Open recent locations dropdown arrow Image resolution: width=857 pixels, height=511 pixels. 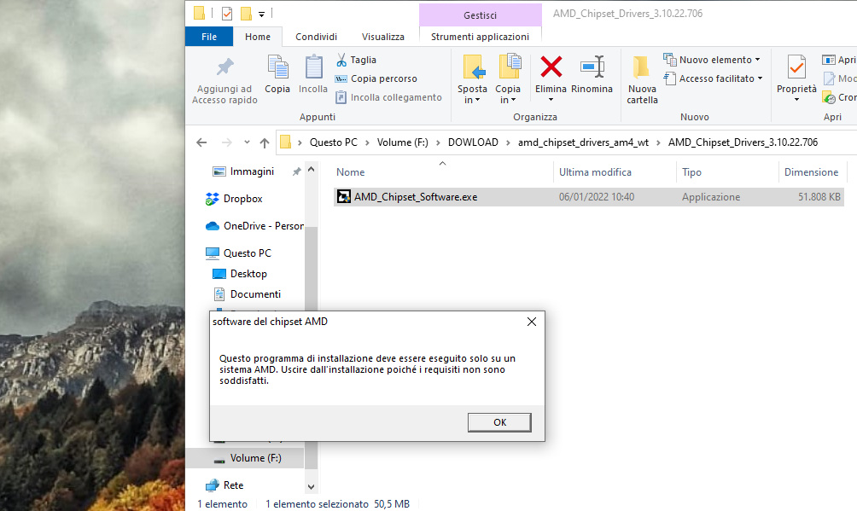[247, 142]
